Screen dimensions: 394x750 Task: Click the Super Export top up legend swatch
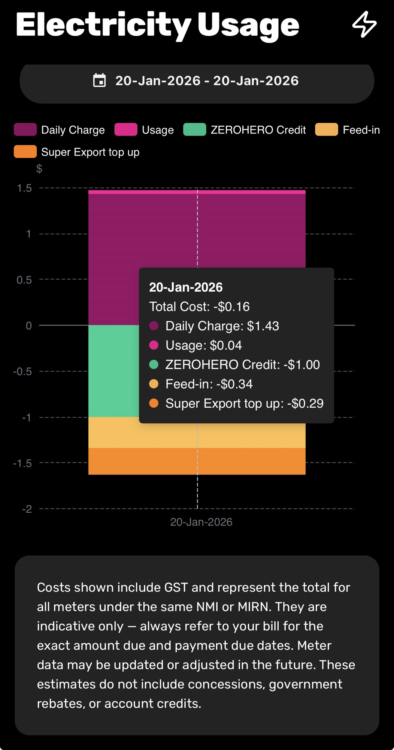[25, 152]
